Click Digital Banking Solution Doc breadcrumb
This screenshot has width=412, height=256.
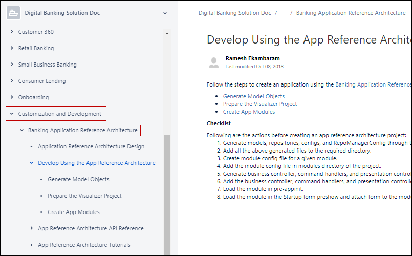pos(234,13)
